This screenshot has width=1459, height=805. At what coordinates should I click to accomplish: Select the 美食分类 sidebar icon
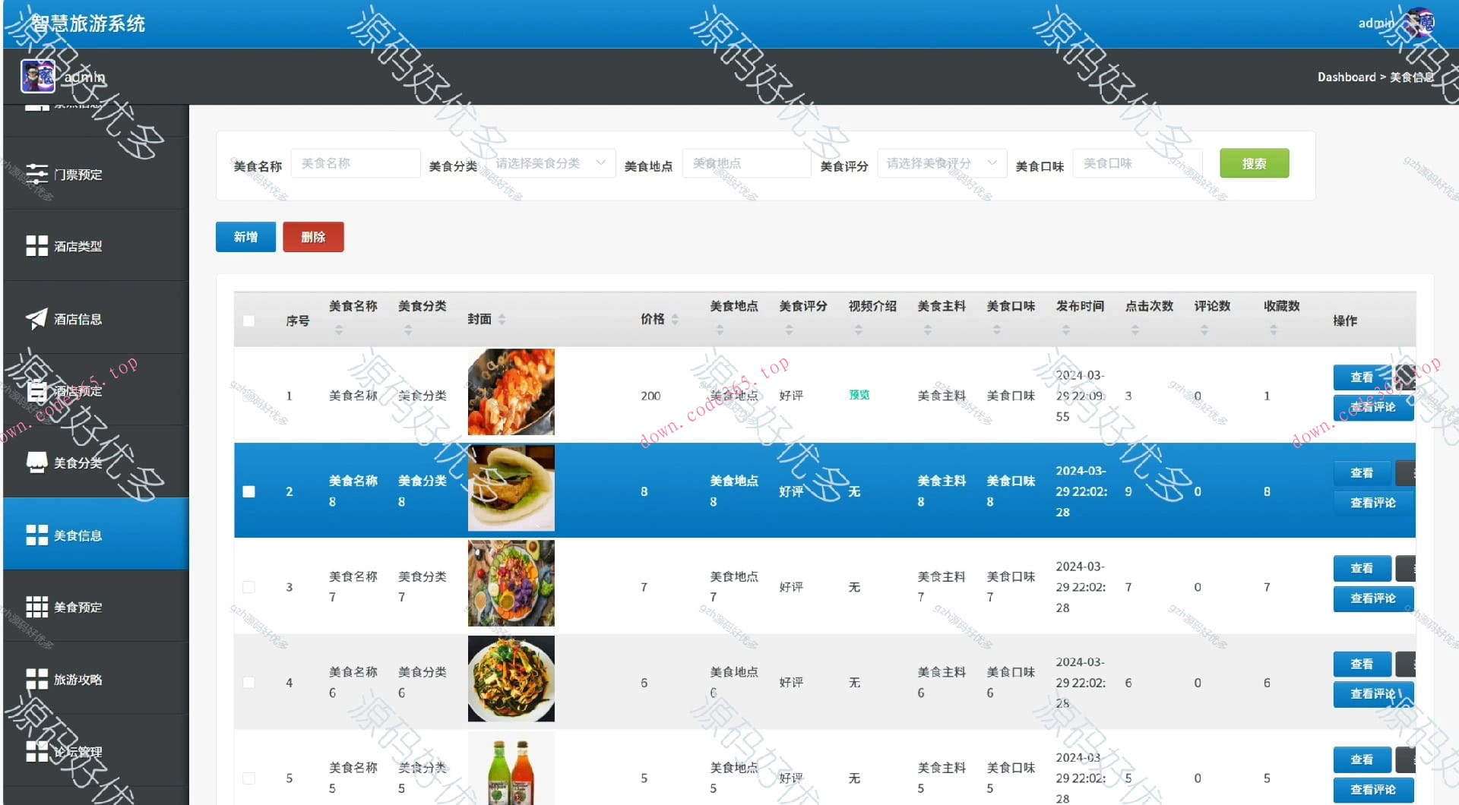tap(38, 462)
